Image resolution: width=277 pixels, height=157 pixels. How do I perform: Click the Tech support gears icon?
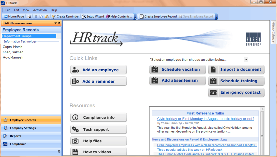(75, 129)
